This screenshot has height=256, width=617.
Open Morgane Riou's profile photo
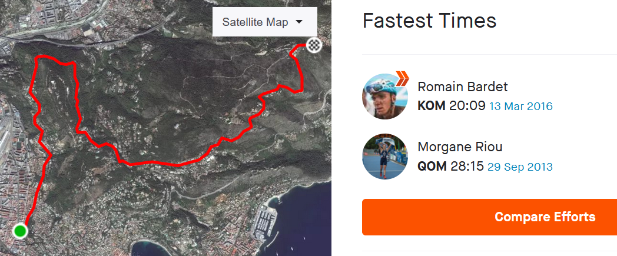385,157
